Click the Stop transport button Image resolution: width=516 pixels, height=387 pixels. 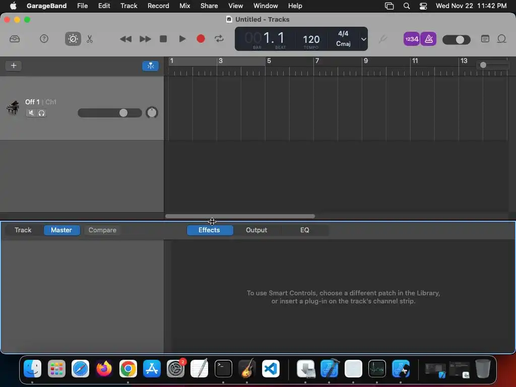163,39
